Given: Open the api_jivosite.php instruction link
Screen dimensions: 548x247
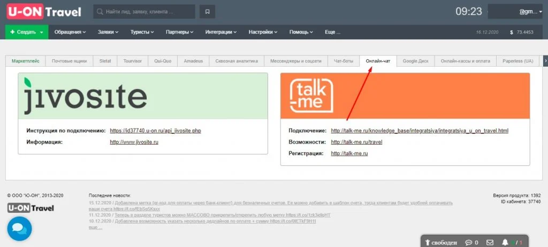Looking at the screenshot, I should (156, 131).
